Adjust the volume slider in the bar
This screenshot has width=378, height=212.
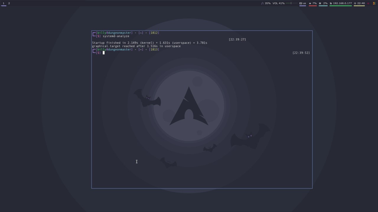click(x=291, y=3)
